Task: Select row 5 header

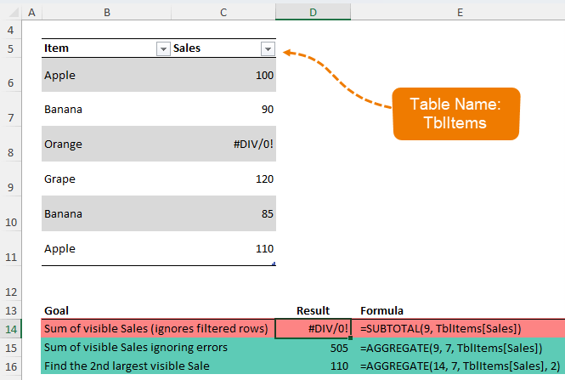Action: click(10, 48)
